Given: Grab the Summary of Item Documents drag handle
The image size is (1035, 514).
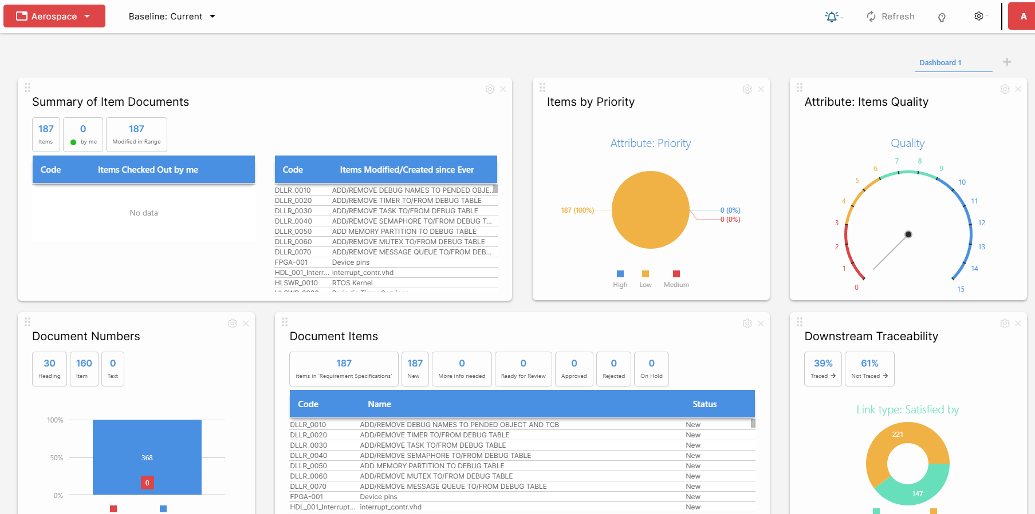Looking at the screenshot, I should coord(27,87).
